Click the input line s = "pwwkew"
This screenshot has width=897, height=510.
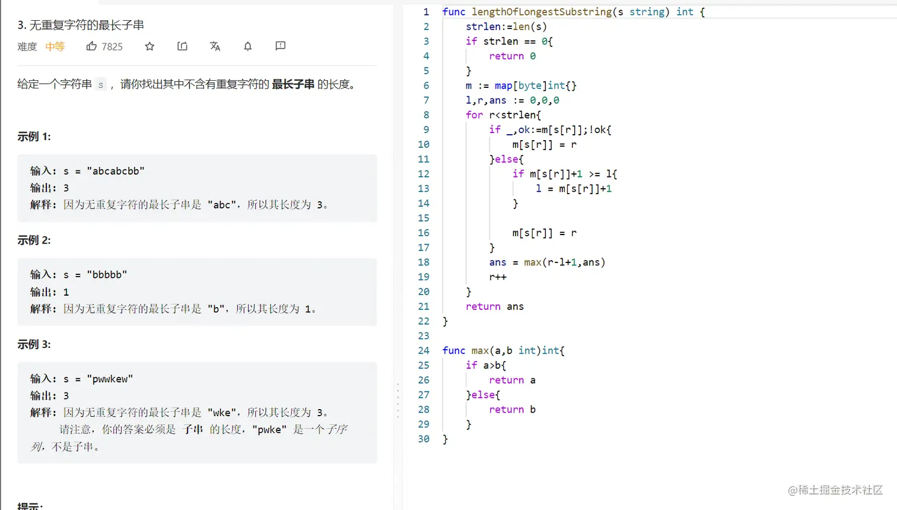(x=82, y=379)
